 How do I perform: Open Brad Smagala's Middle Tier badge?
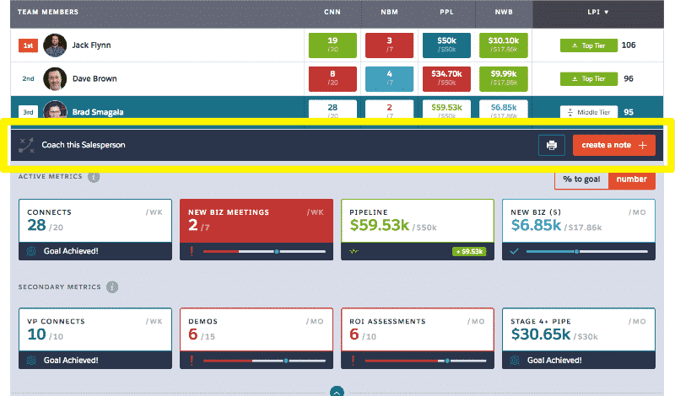[x=589, y=112]
